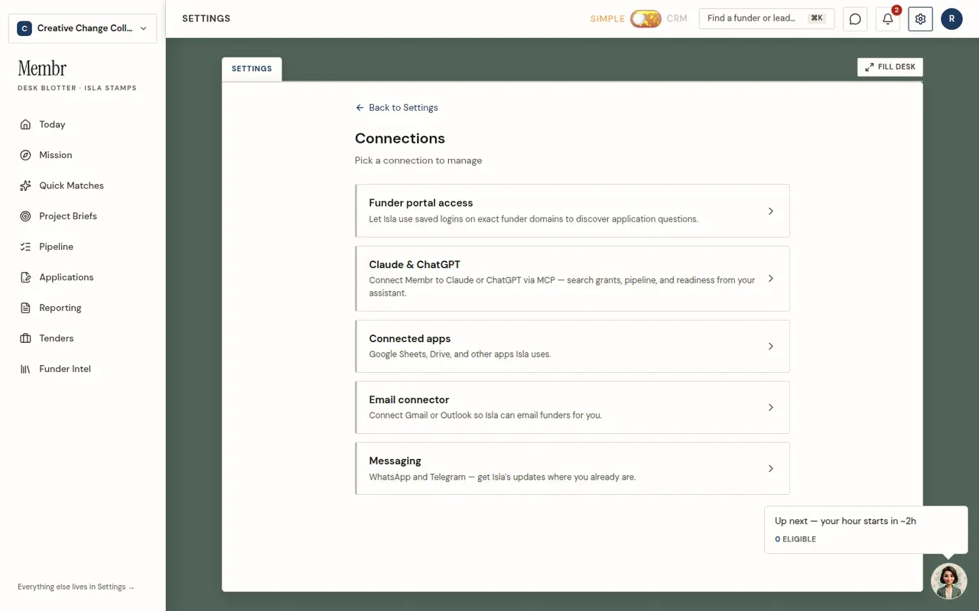Click the Mission compass icon
Screen dimensions: 979x611
[25, 155]
